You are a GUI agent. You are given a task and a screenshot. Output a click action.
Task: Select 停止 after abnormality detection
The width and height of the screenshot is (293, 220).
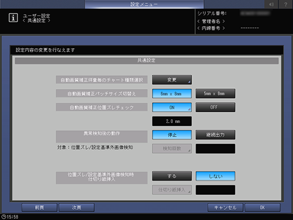click(x=172, y=135)
